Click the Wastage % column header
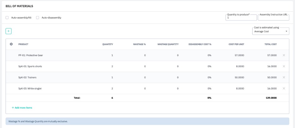The image size is (295, 128). pos(139,44)
